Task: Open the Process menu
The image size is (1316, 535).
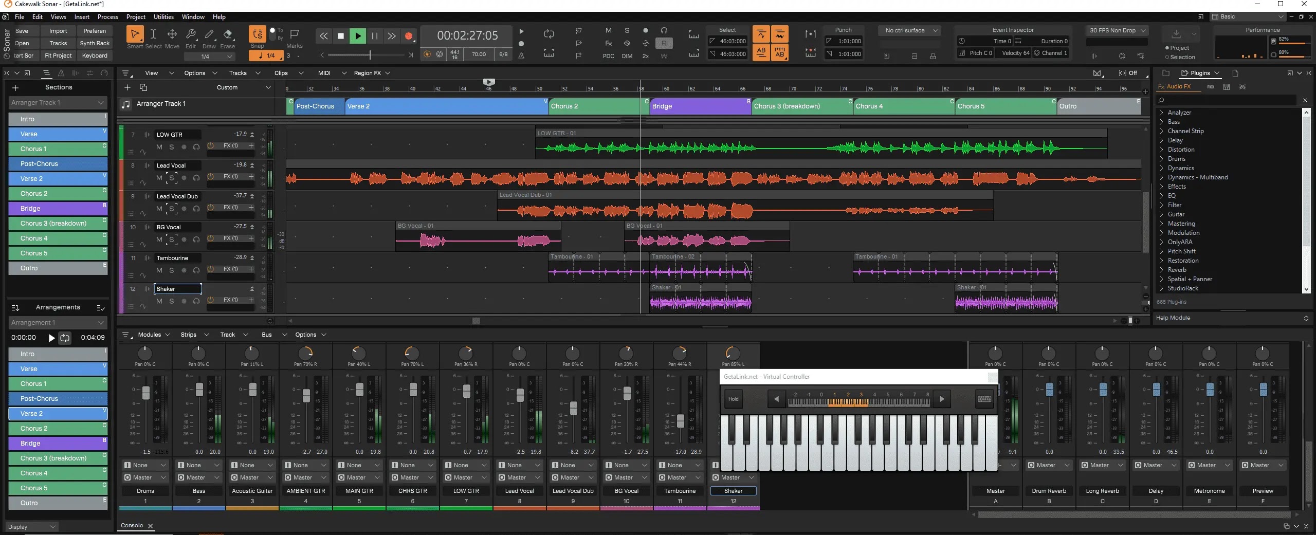Action: [x=107, y=16]
